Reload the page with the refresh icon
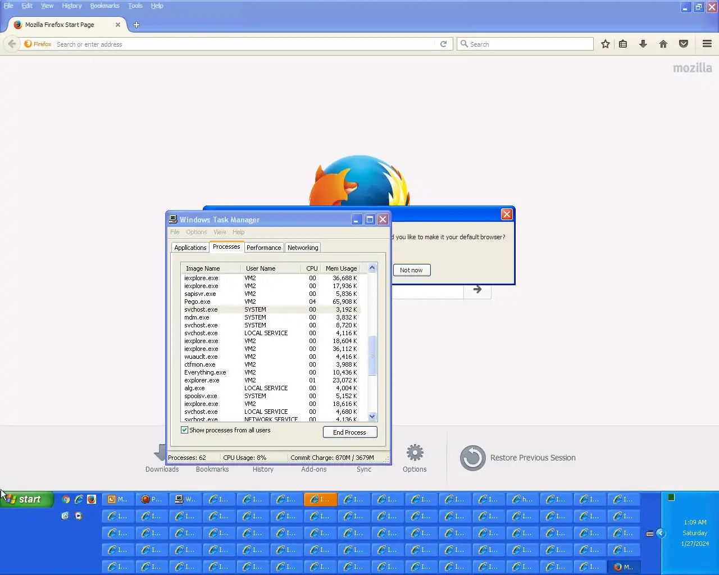 tap(443, 44)
